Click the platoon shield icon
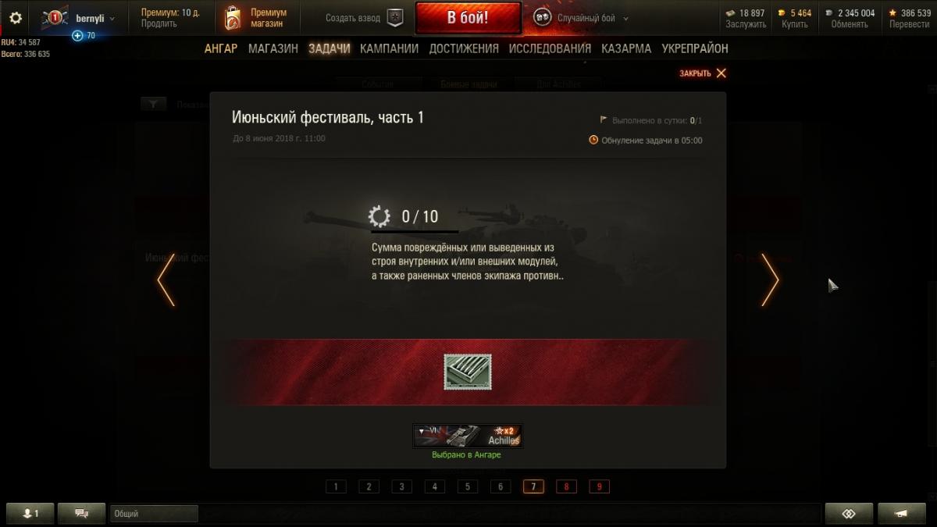Screen dimensions: 937x527 click(x=395, y=18)
